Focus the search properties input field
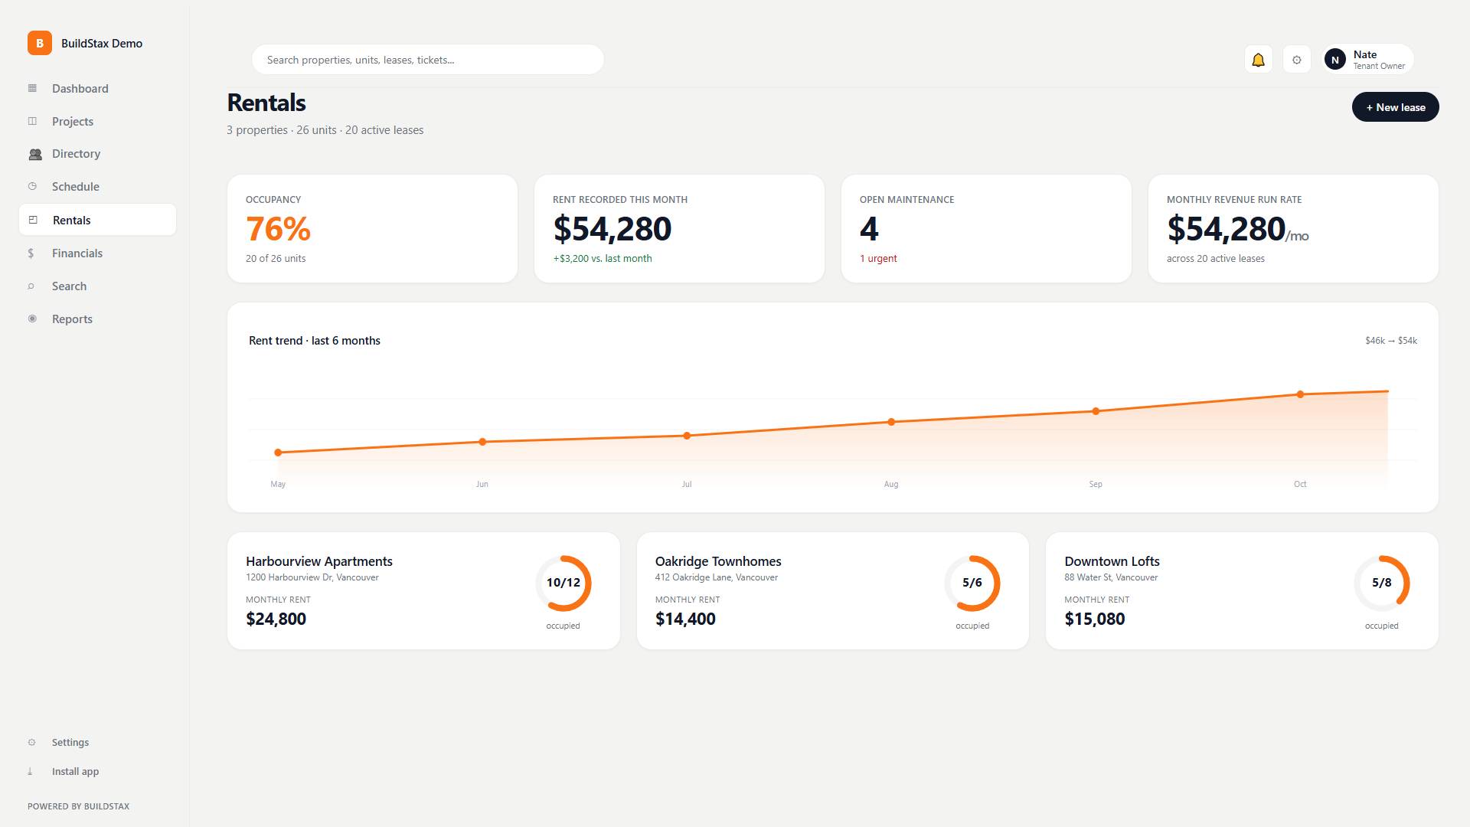1470x827 pixels. tap(427, 60)
